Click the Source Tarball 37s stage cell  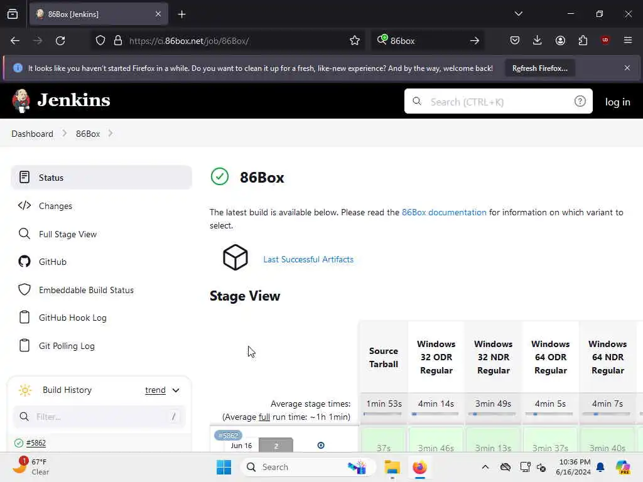coord(384,441)
